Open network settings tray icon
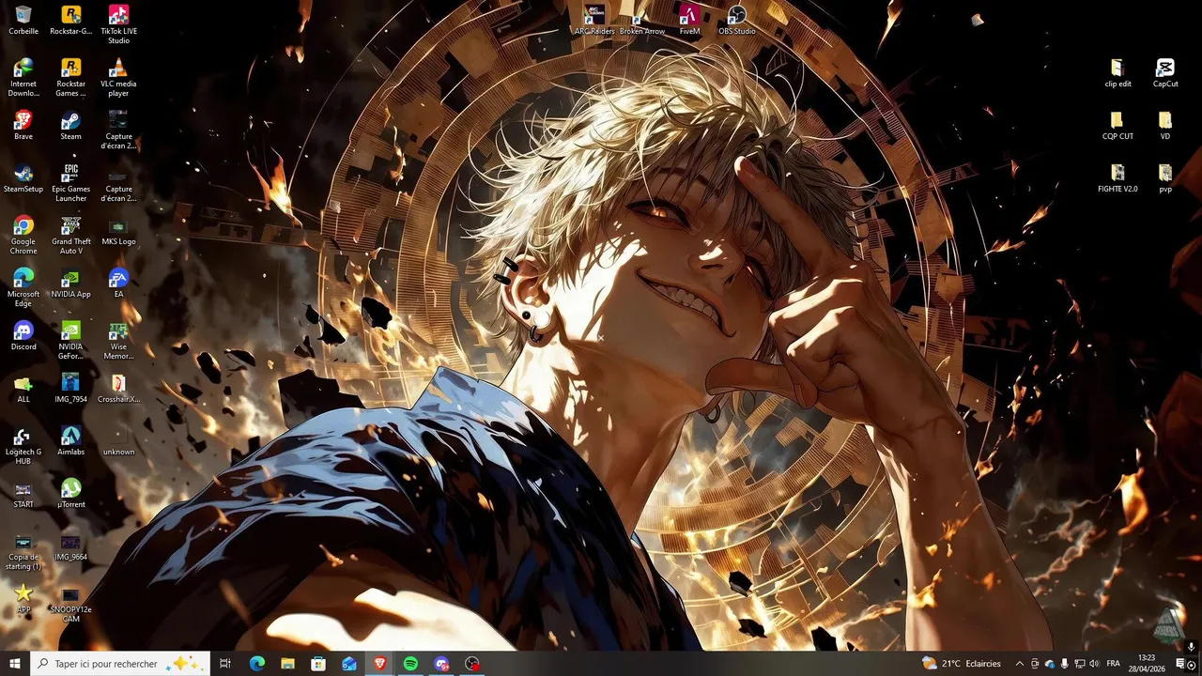The image size is (1202, 676). point(1079,664)
